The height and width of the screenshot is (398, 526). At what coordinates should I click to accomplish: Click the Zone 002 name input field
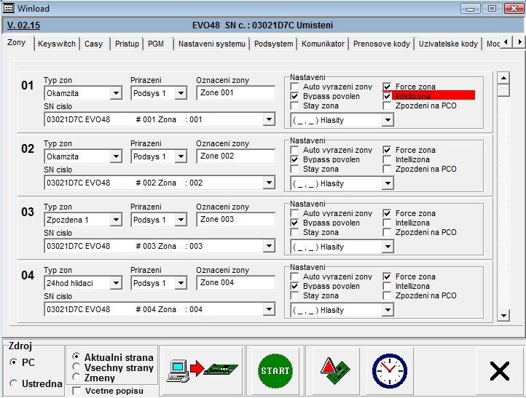pos(235,156)
